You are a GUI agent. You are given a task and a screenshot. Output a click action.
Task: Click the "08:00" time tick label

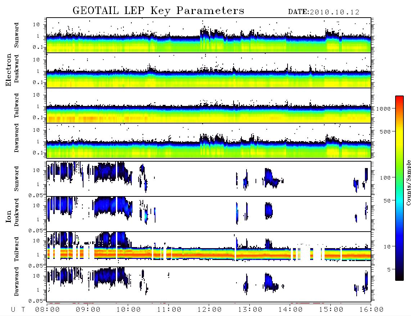48,310
